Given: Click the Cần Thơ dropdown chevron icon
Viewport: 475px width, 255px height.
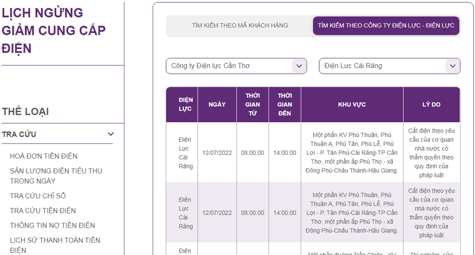Looking at the screenshot, I should point(299,66).
